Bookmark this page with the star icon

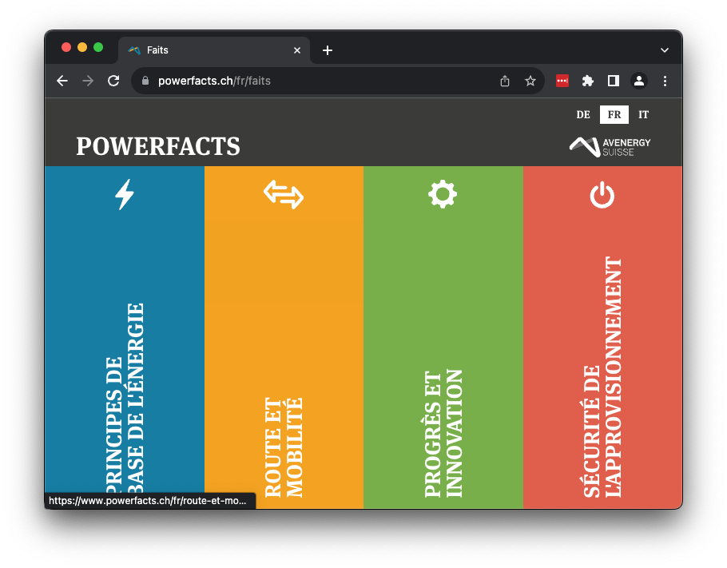click(x=530, y=81)
